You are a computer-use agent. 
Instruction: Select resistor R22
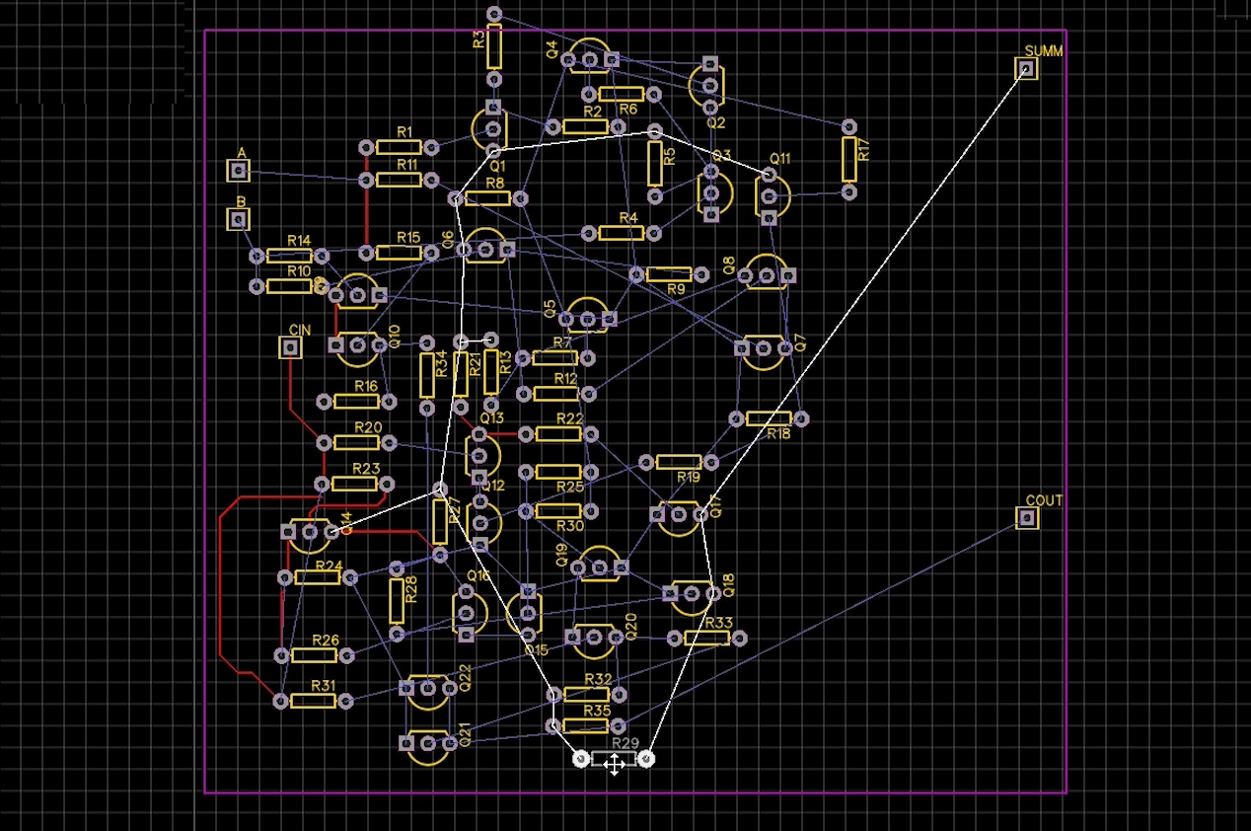pyautogui.click(x=557, y=433)
